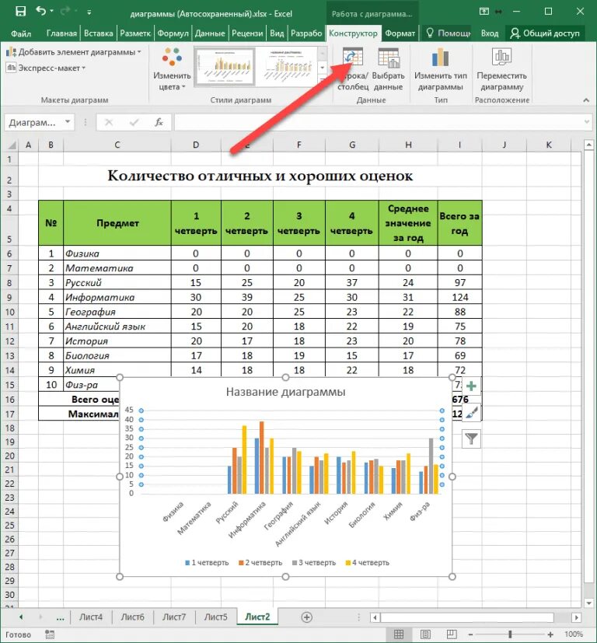Click the Chart Styles brush button
Viewport: 597px width, 643px height.
(x=472, y=413)
